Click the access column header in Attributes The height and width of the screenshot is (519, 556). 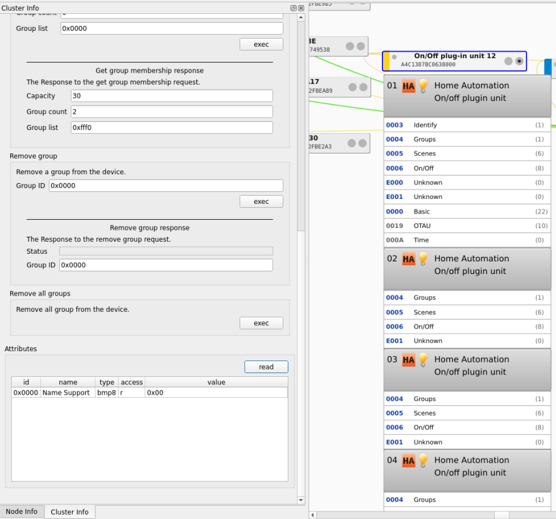(x=131, y=382)
